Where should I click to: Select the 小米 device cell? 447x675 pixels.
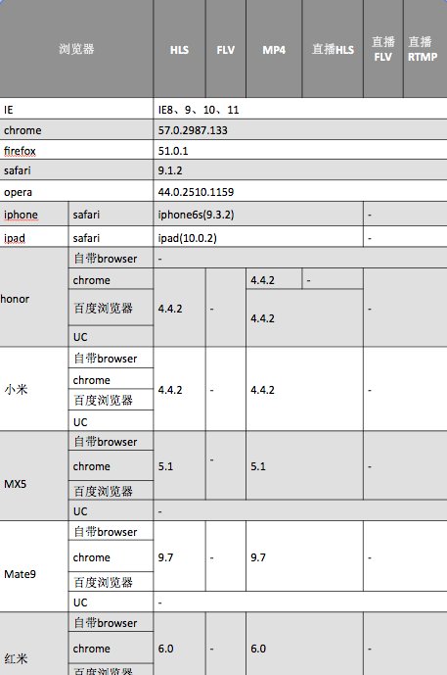tap(34, 389)
